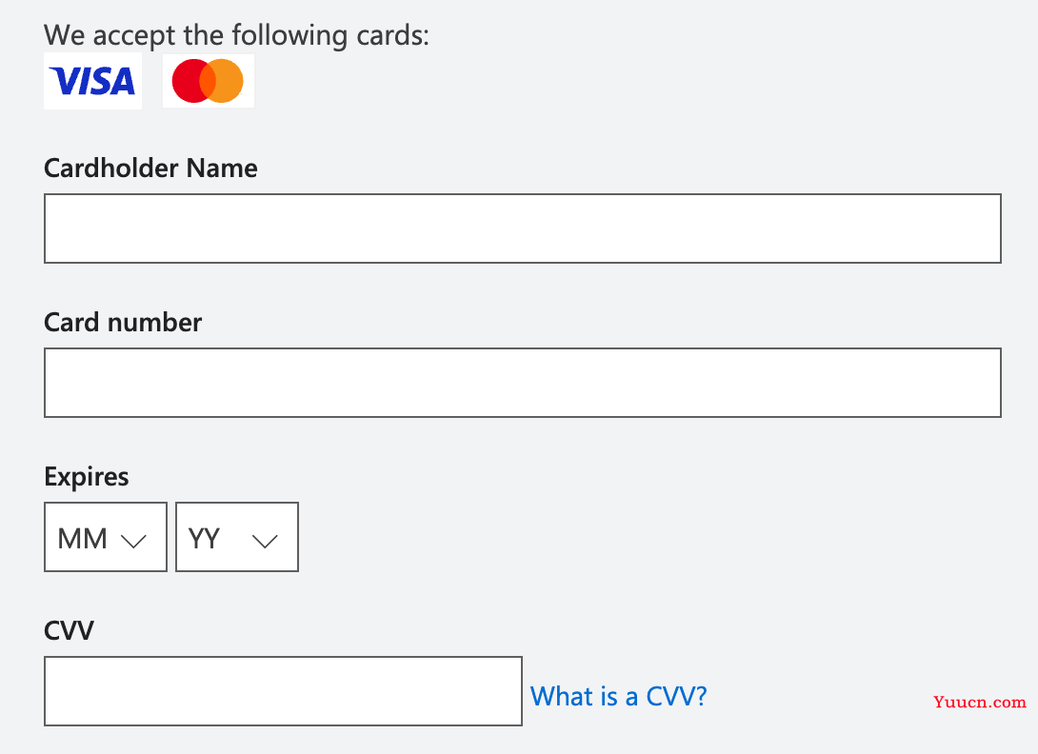Click the Mastercard logo

coord(208,81)
